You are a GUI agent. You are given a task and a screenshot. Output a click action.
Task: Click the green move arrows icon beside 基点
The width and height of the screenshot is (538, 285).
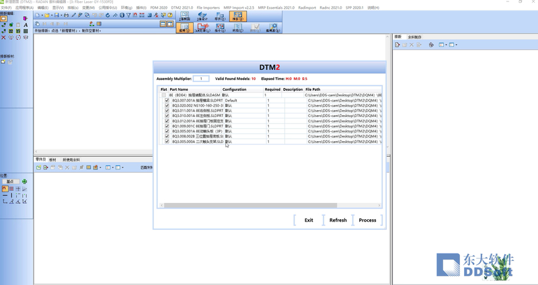coord(25,181)
